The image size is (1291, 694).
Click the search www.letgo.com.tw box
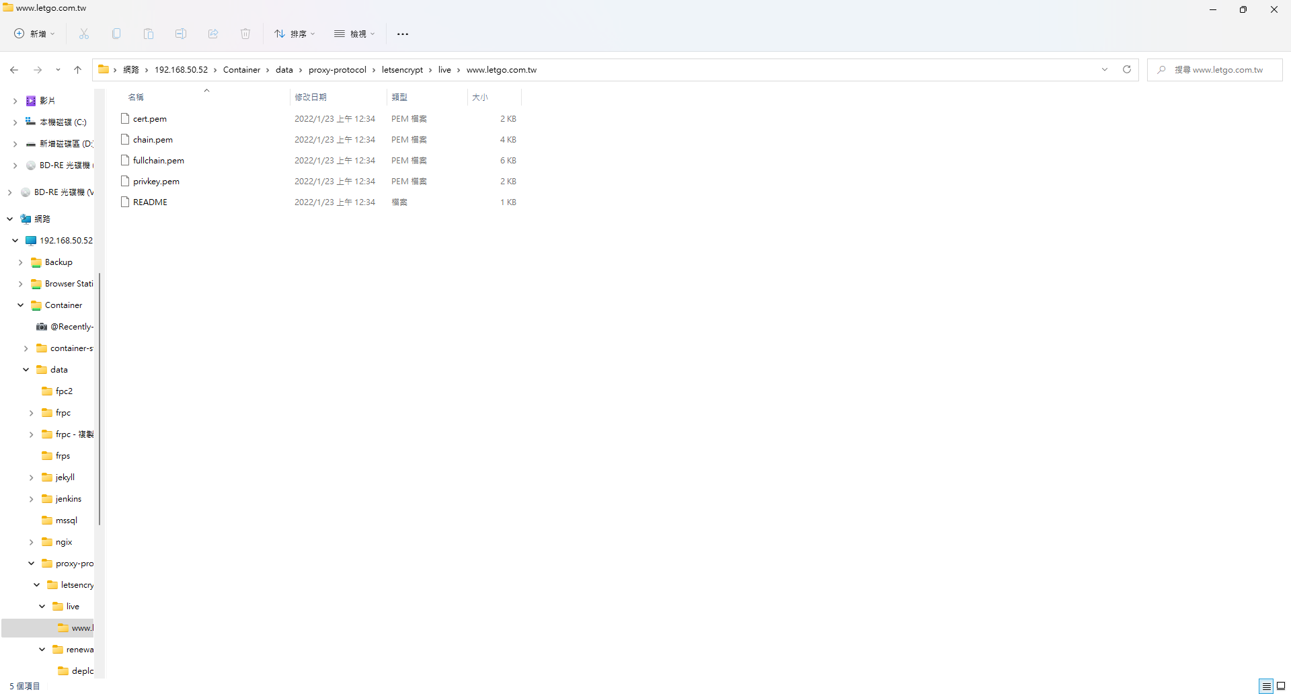click(1218, 70)
